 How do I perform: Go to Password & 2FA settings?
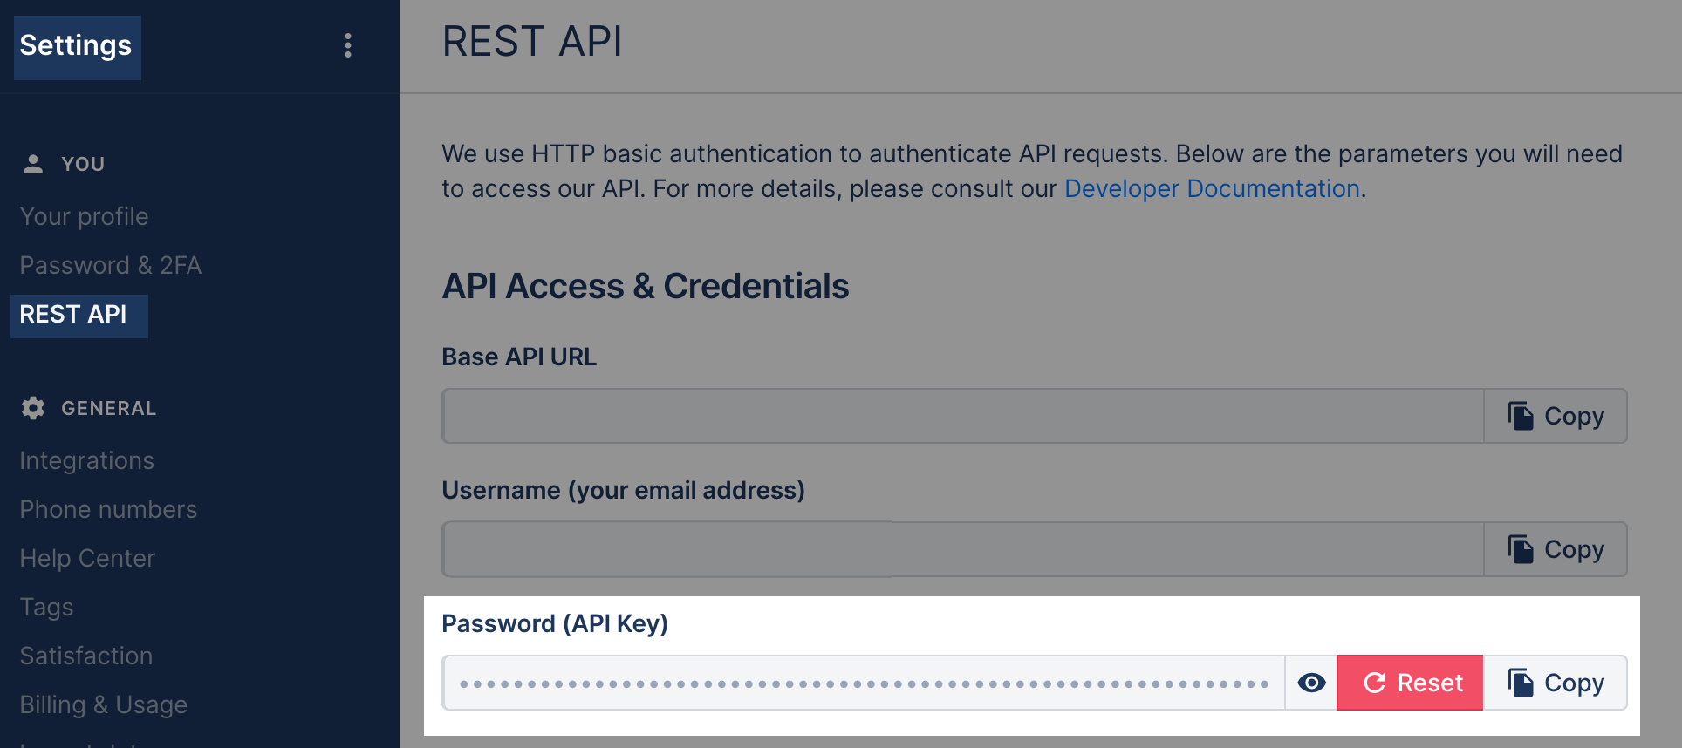[x=110, y=265]
